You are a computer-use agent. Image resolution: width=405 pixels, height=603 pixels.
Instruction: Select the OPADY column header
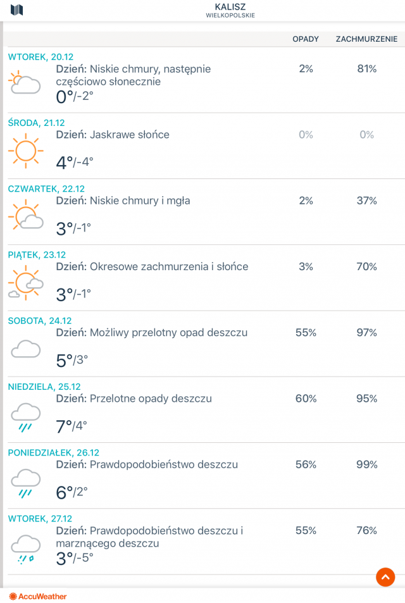coord(306,39)
